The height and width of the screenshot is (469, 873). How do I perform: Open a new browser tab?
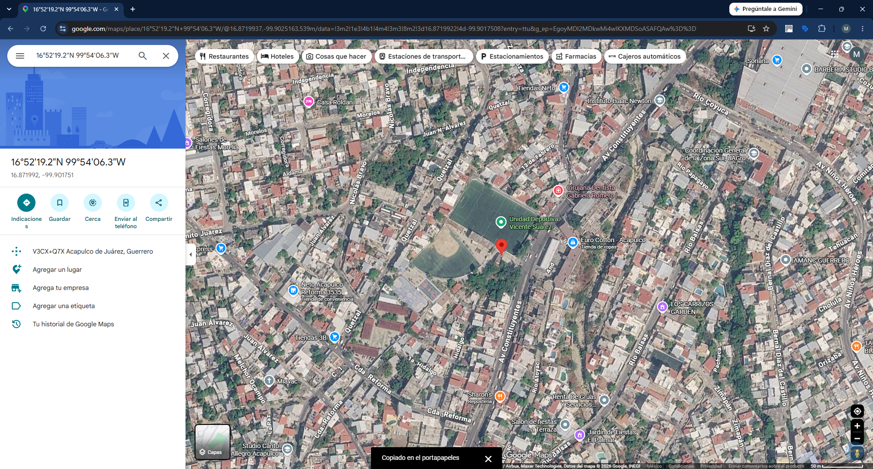tap(133, 9)
